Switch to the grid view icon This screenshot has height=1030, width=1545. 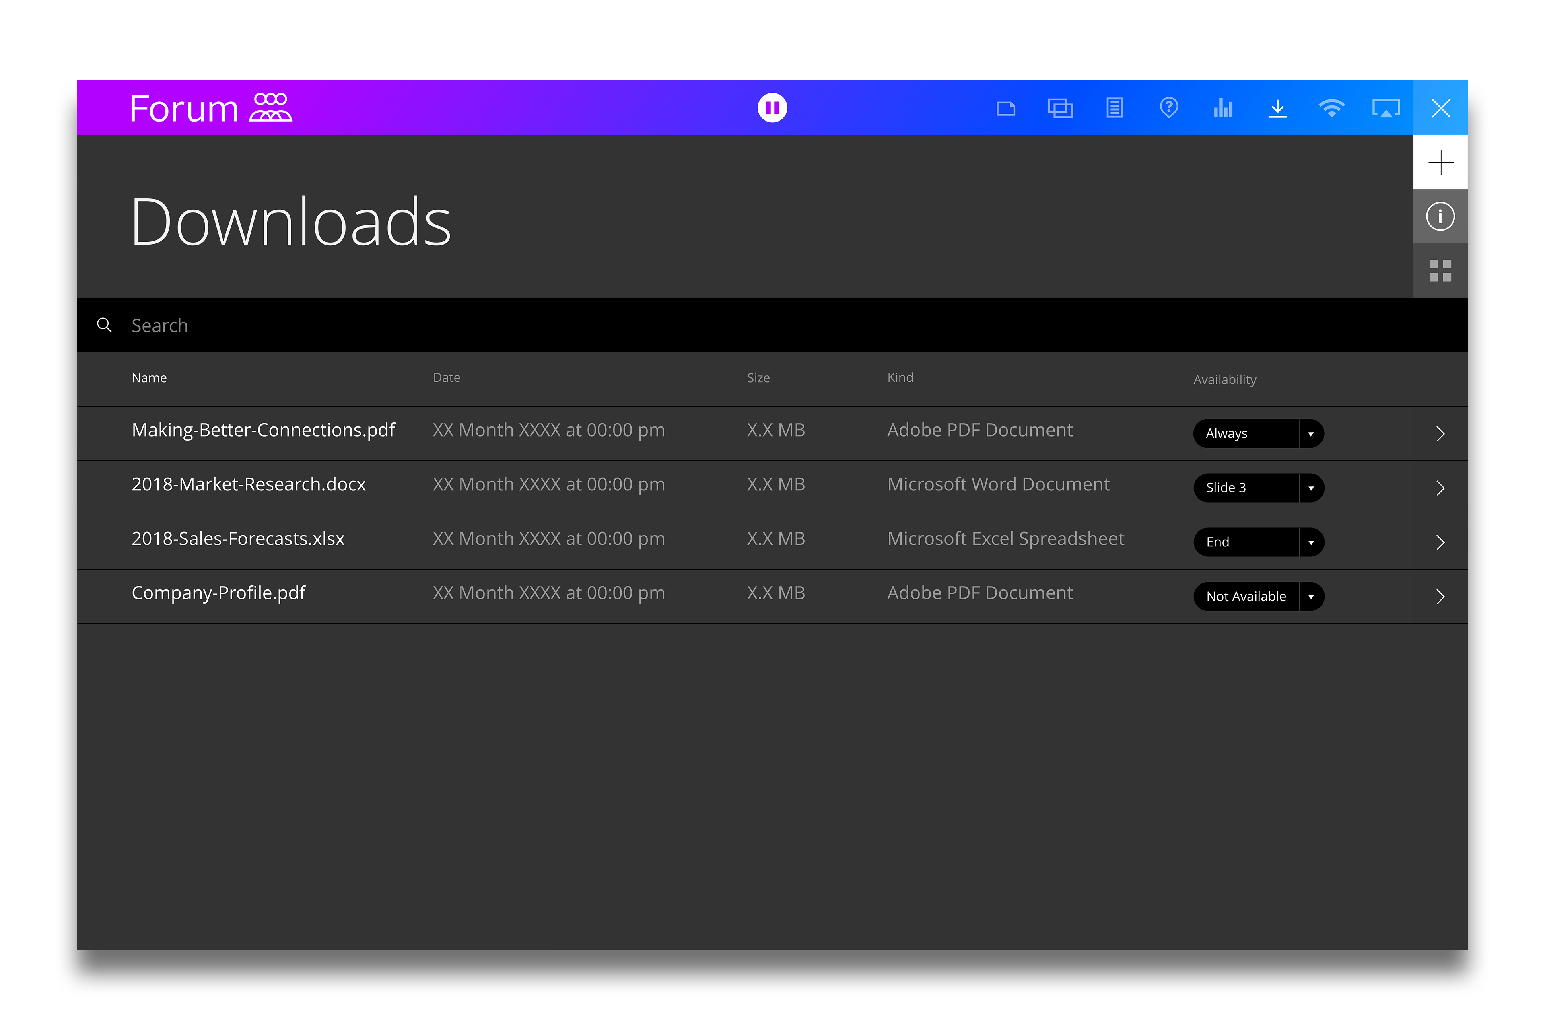coord(1440,271)
